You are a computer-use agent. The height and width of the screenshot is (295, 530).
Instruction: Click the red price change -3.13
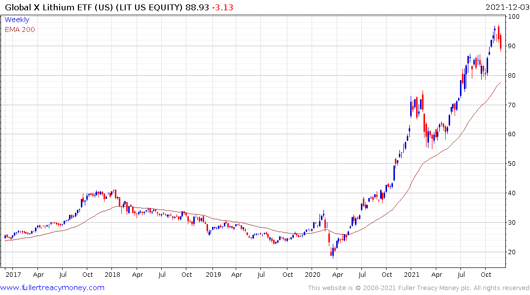point(222,7)
